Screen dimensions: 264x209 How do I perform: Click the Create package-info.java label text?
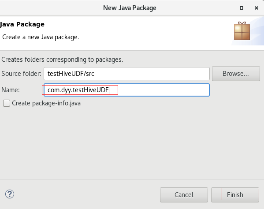(x=46, y=103)
